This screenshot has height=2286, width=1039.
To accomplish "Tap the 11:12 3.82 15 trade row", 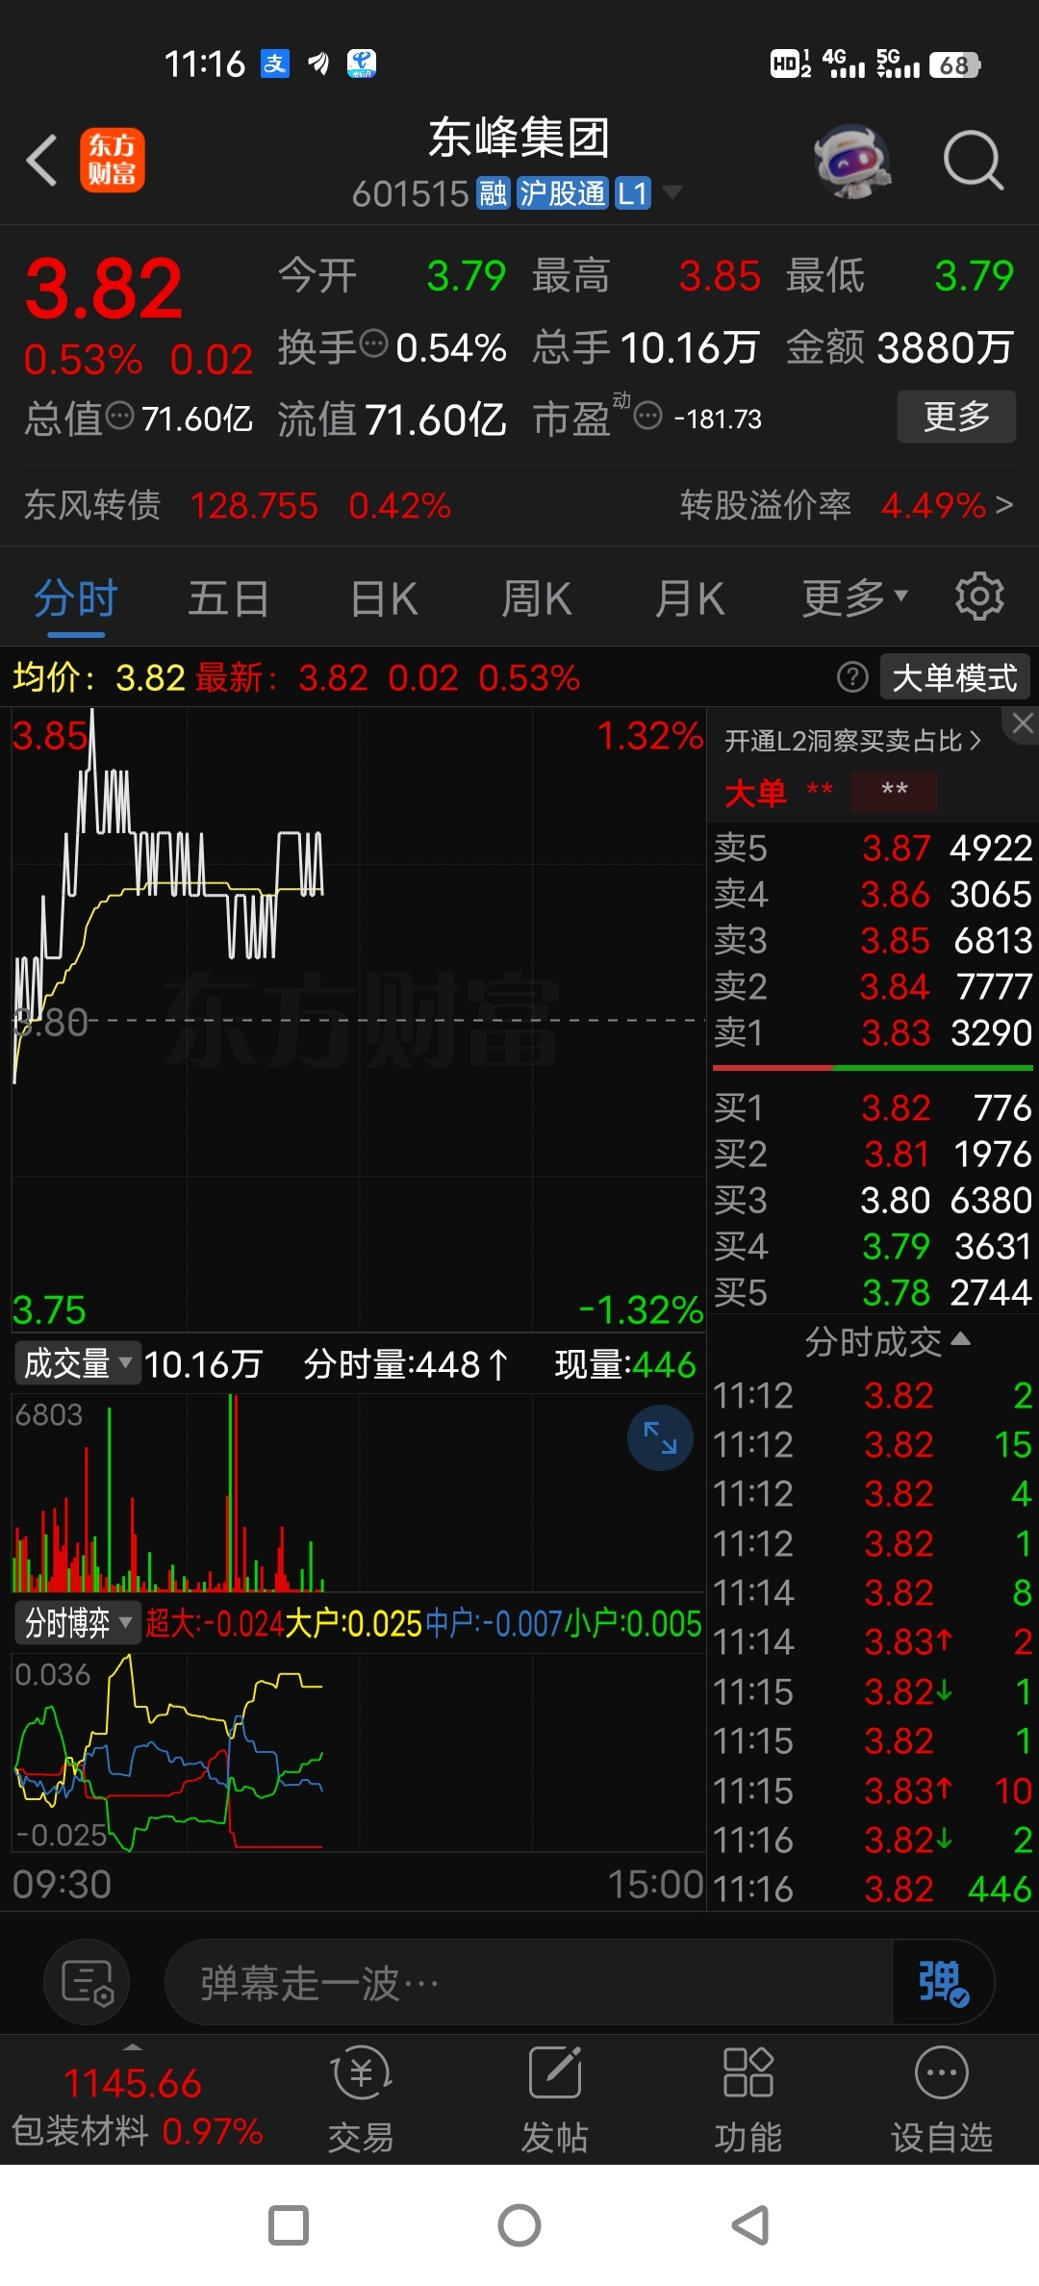I will 873,1444.
